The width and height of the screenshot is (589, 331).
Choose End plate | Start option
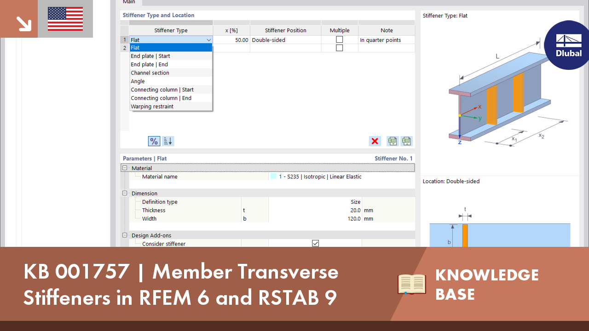pyautogui.click(x=171, y=56)
